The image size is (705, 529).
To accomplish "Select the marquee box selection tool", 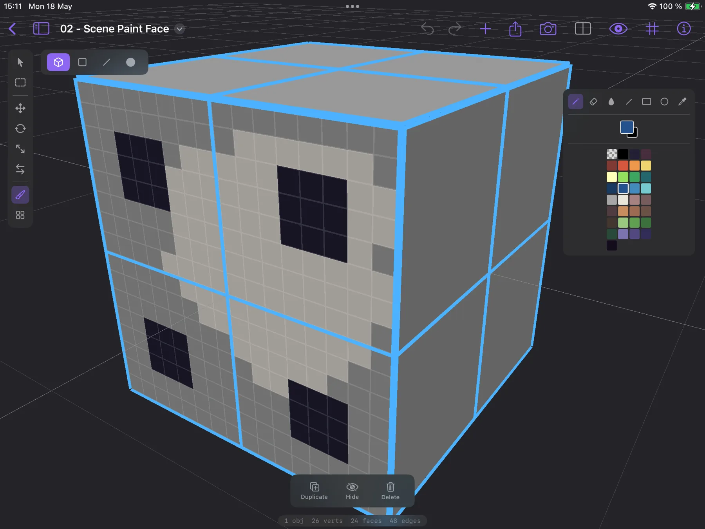I will [x=20, y=83].
